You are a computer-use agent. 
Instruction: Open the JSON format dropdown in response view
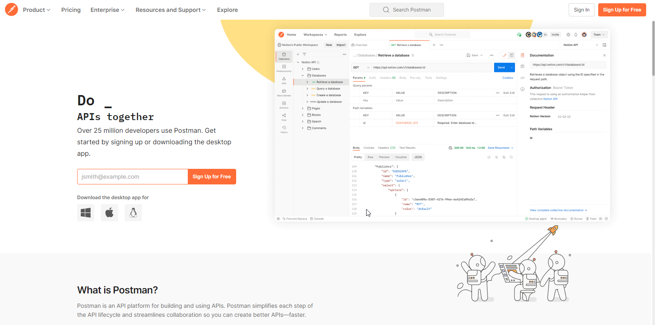tap(418, 157)
